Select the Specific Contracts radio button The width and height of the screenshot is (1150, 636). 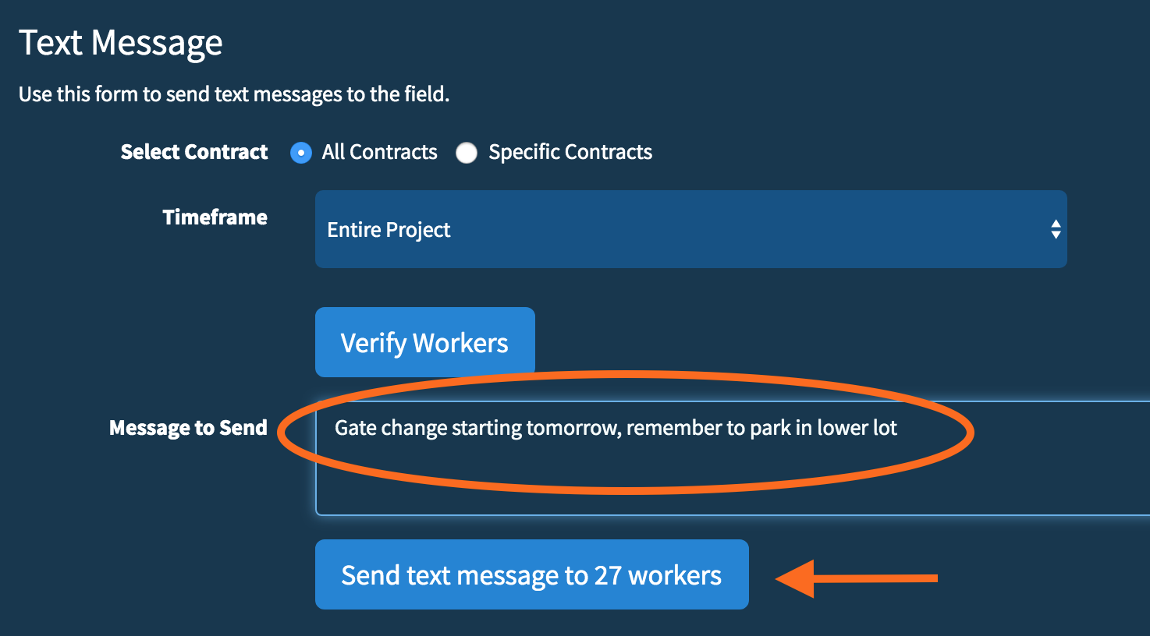(x=467, y=153)
